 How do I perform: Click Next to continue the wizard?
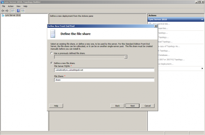133,106
